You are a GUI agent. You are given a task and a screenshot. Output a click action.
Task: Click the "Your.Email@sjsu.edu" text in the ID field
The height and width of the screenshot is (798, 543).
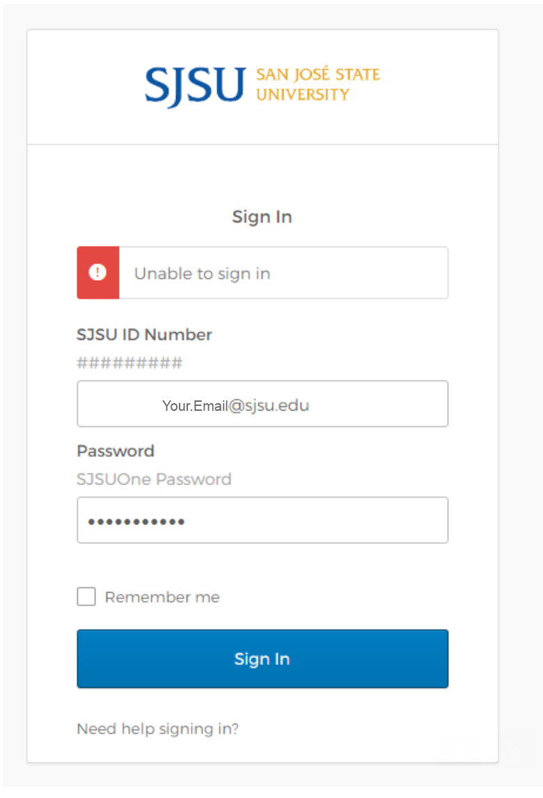pos(235,405)
